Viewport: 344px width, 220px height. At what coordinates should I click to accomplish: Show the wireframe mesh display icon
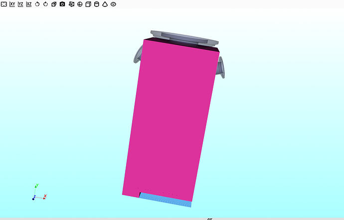[71, 4]
